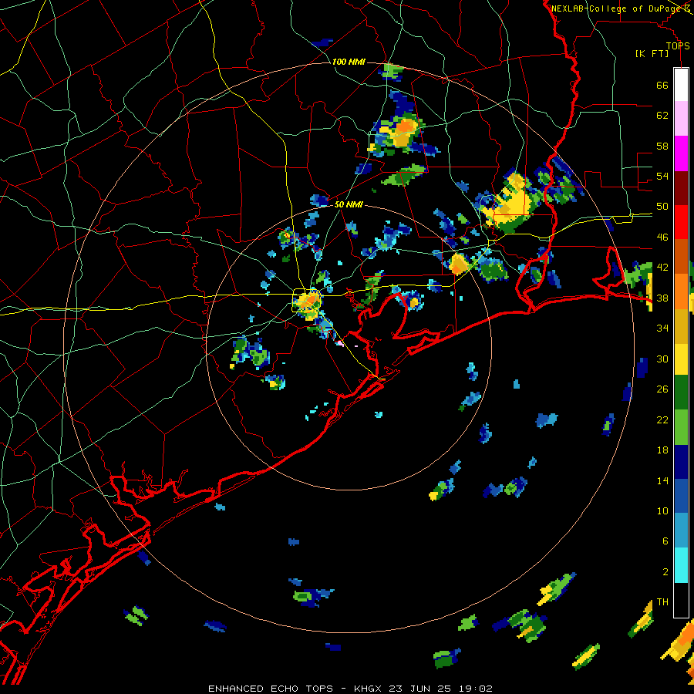Pick the medium blue 14 kft swatch
Screen dimensions: 694x694
click(681, 496)
